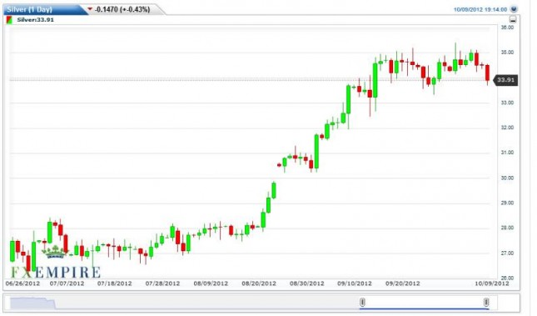537x316 pixels.
Task: Click the red-green Silver legend icon
Action: click(x=10, y=20)
